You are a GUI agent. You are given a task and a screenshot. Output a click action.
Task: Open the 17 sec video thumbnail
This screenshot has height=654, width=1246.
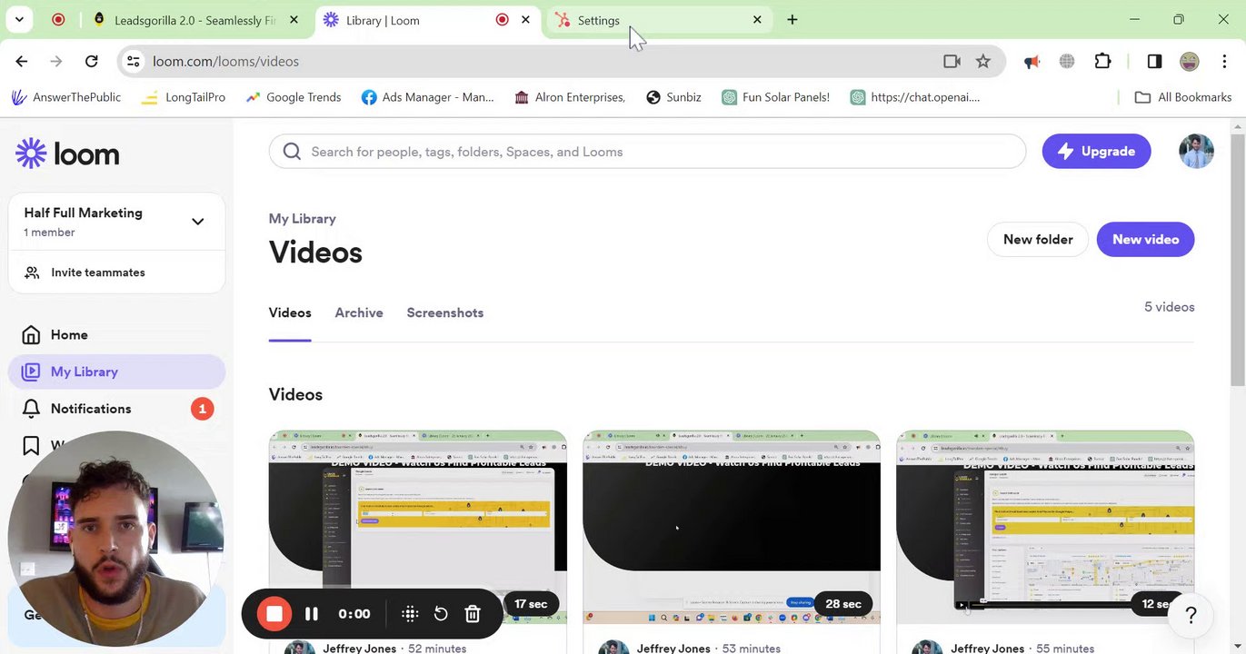point(418,528)
